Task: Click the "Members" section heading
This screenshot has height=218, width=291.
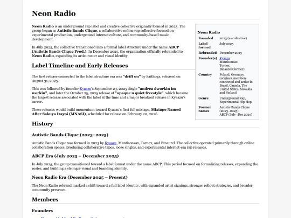Action: [45, 200]
